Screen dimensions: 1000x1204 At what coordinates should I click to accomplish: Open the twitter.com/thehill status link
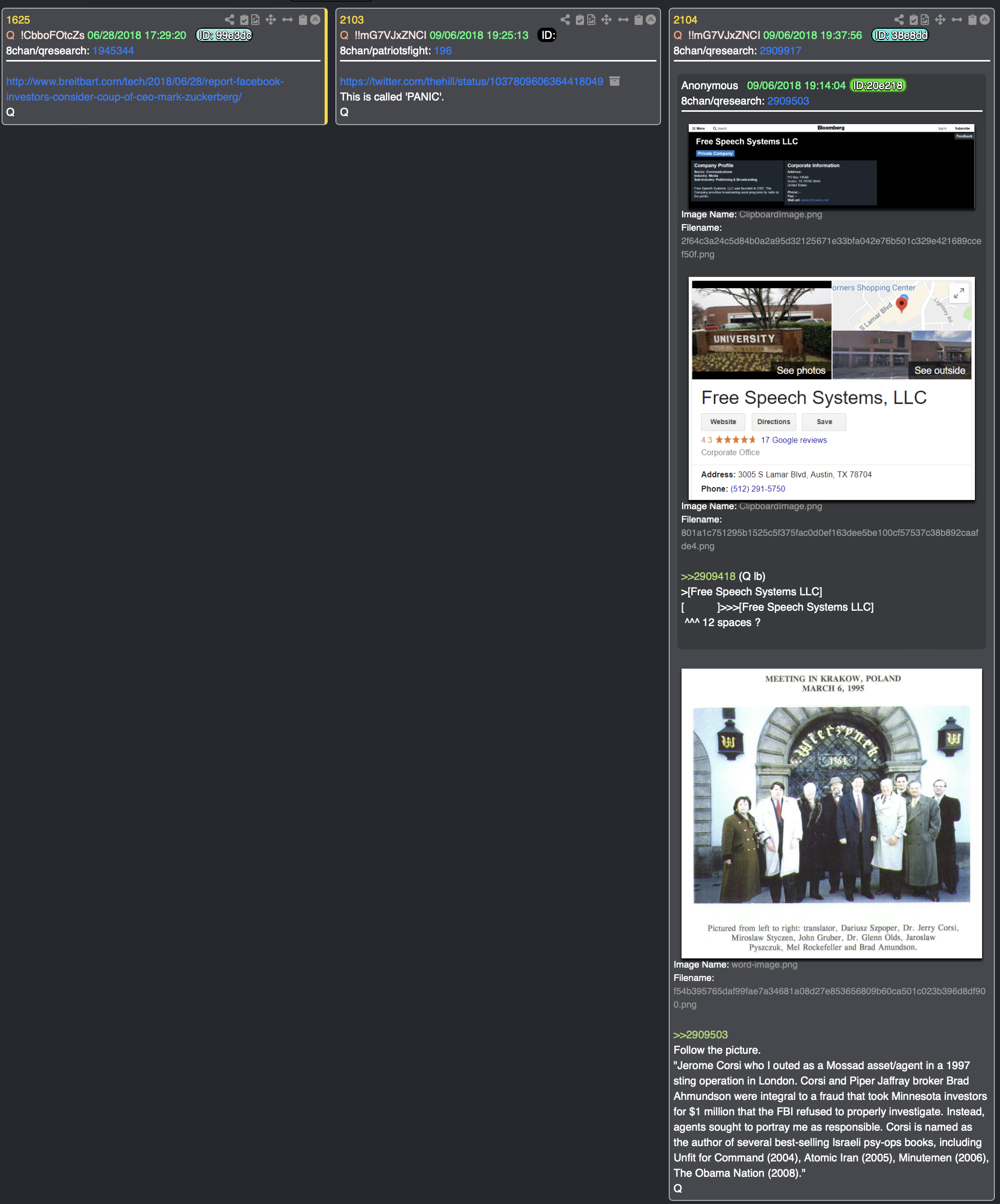(x=471, y=82)
